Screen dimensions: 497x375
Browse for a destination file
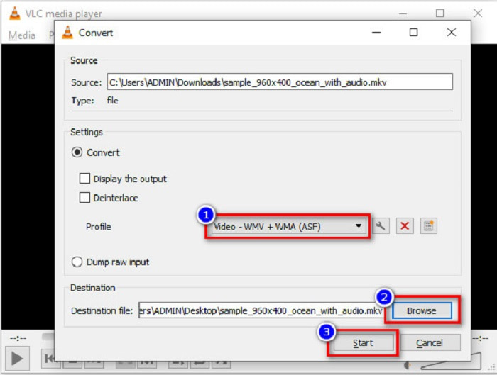[x=422, y=310]
